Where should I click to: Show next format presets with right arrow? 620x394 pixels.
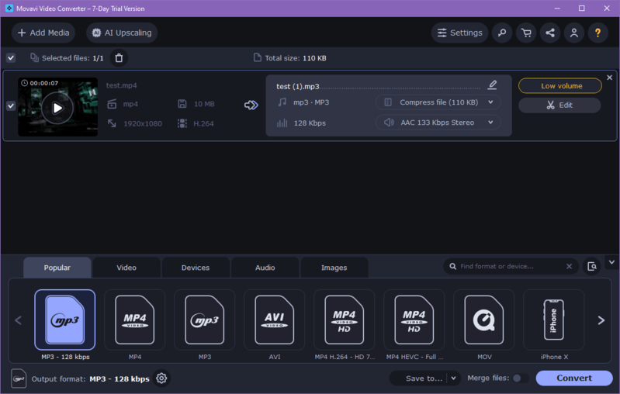(601, 320)
